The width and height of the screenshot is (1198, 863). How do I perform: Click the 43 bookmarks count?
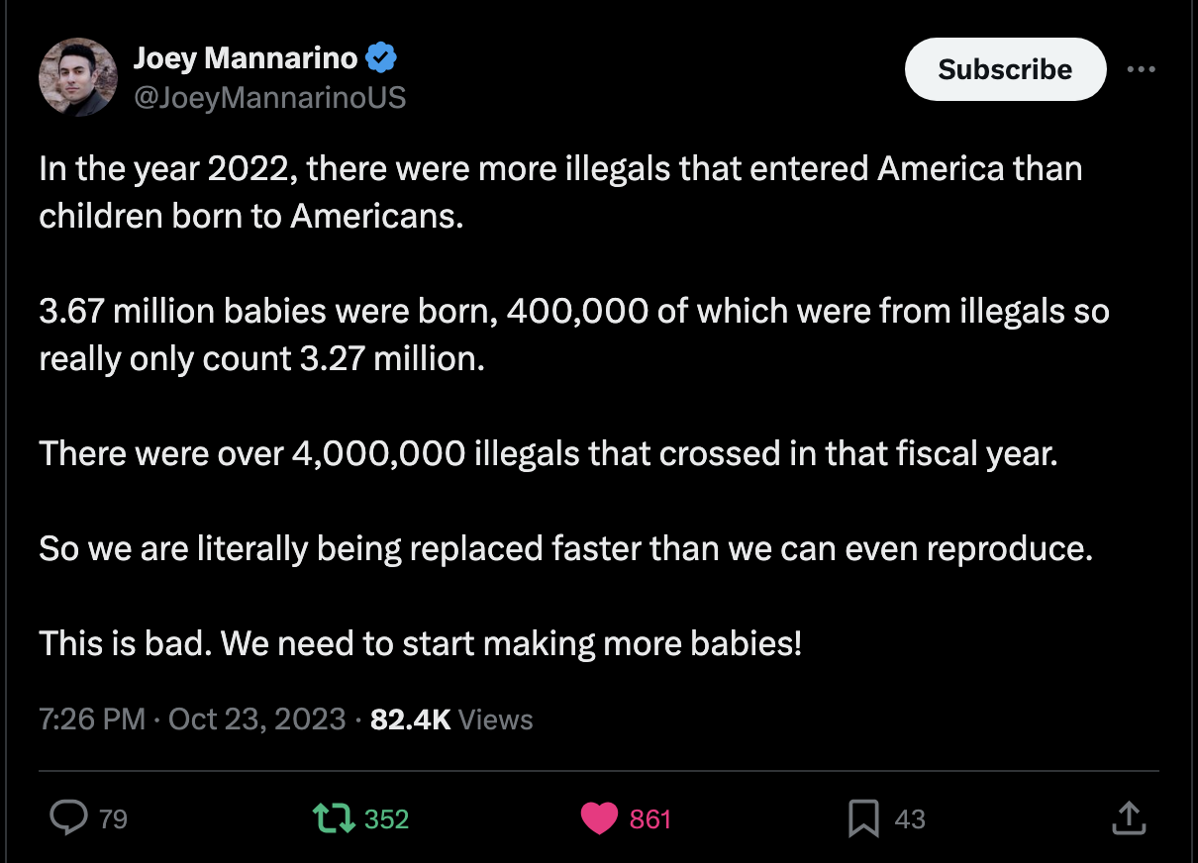coord(909,819)
